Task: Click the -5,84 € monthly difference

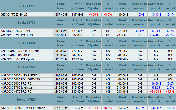Action: [x=140, y=108]
